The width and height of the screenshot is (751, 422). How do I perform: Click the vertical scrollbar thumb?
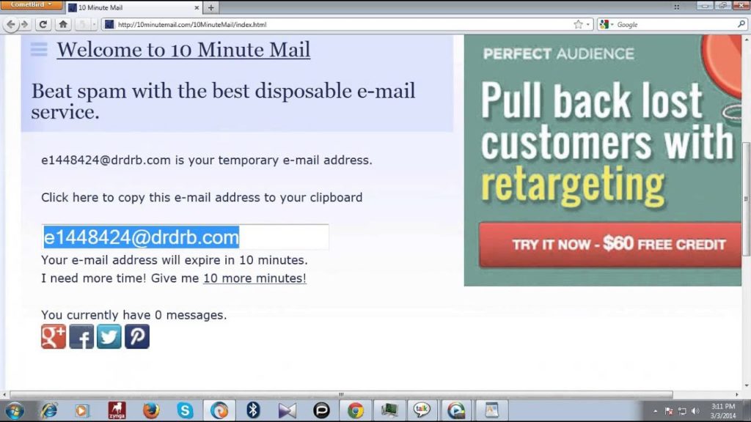pos(746,199)
